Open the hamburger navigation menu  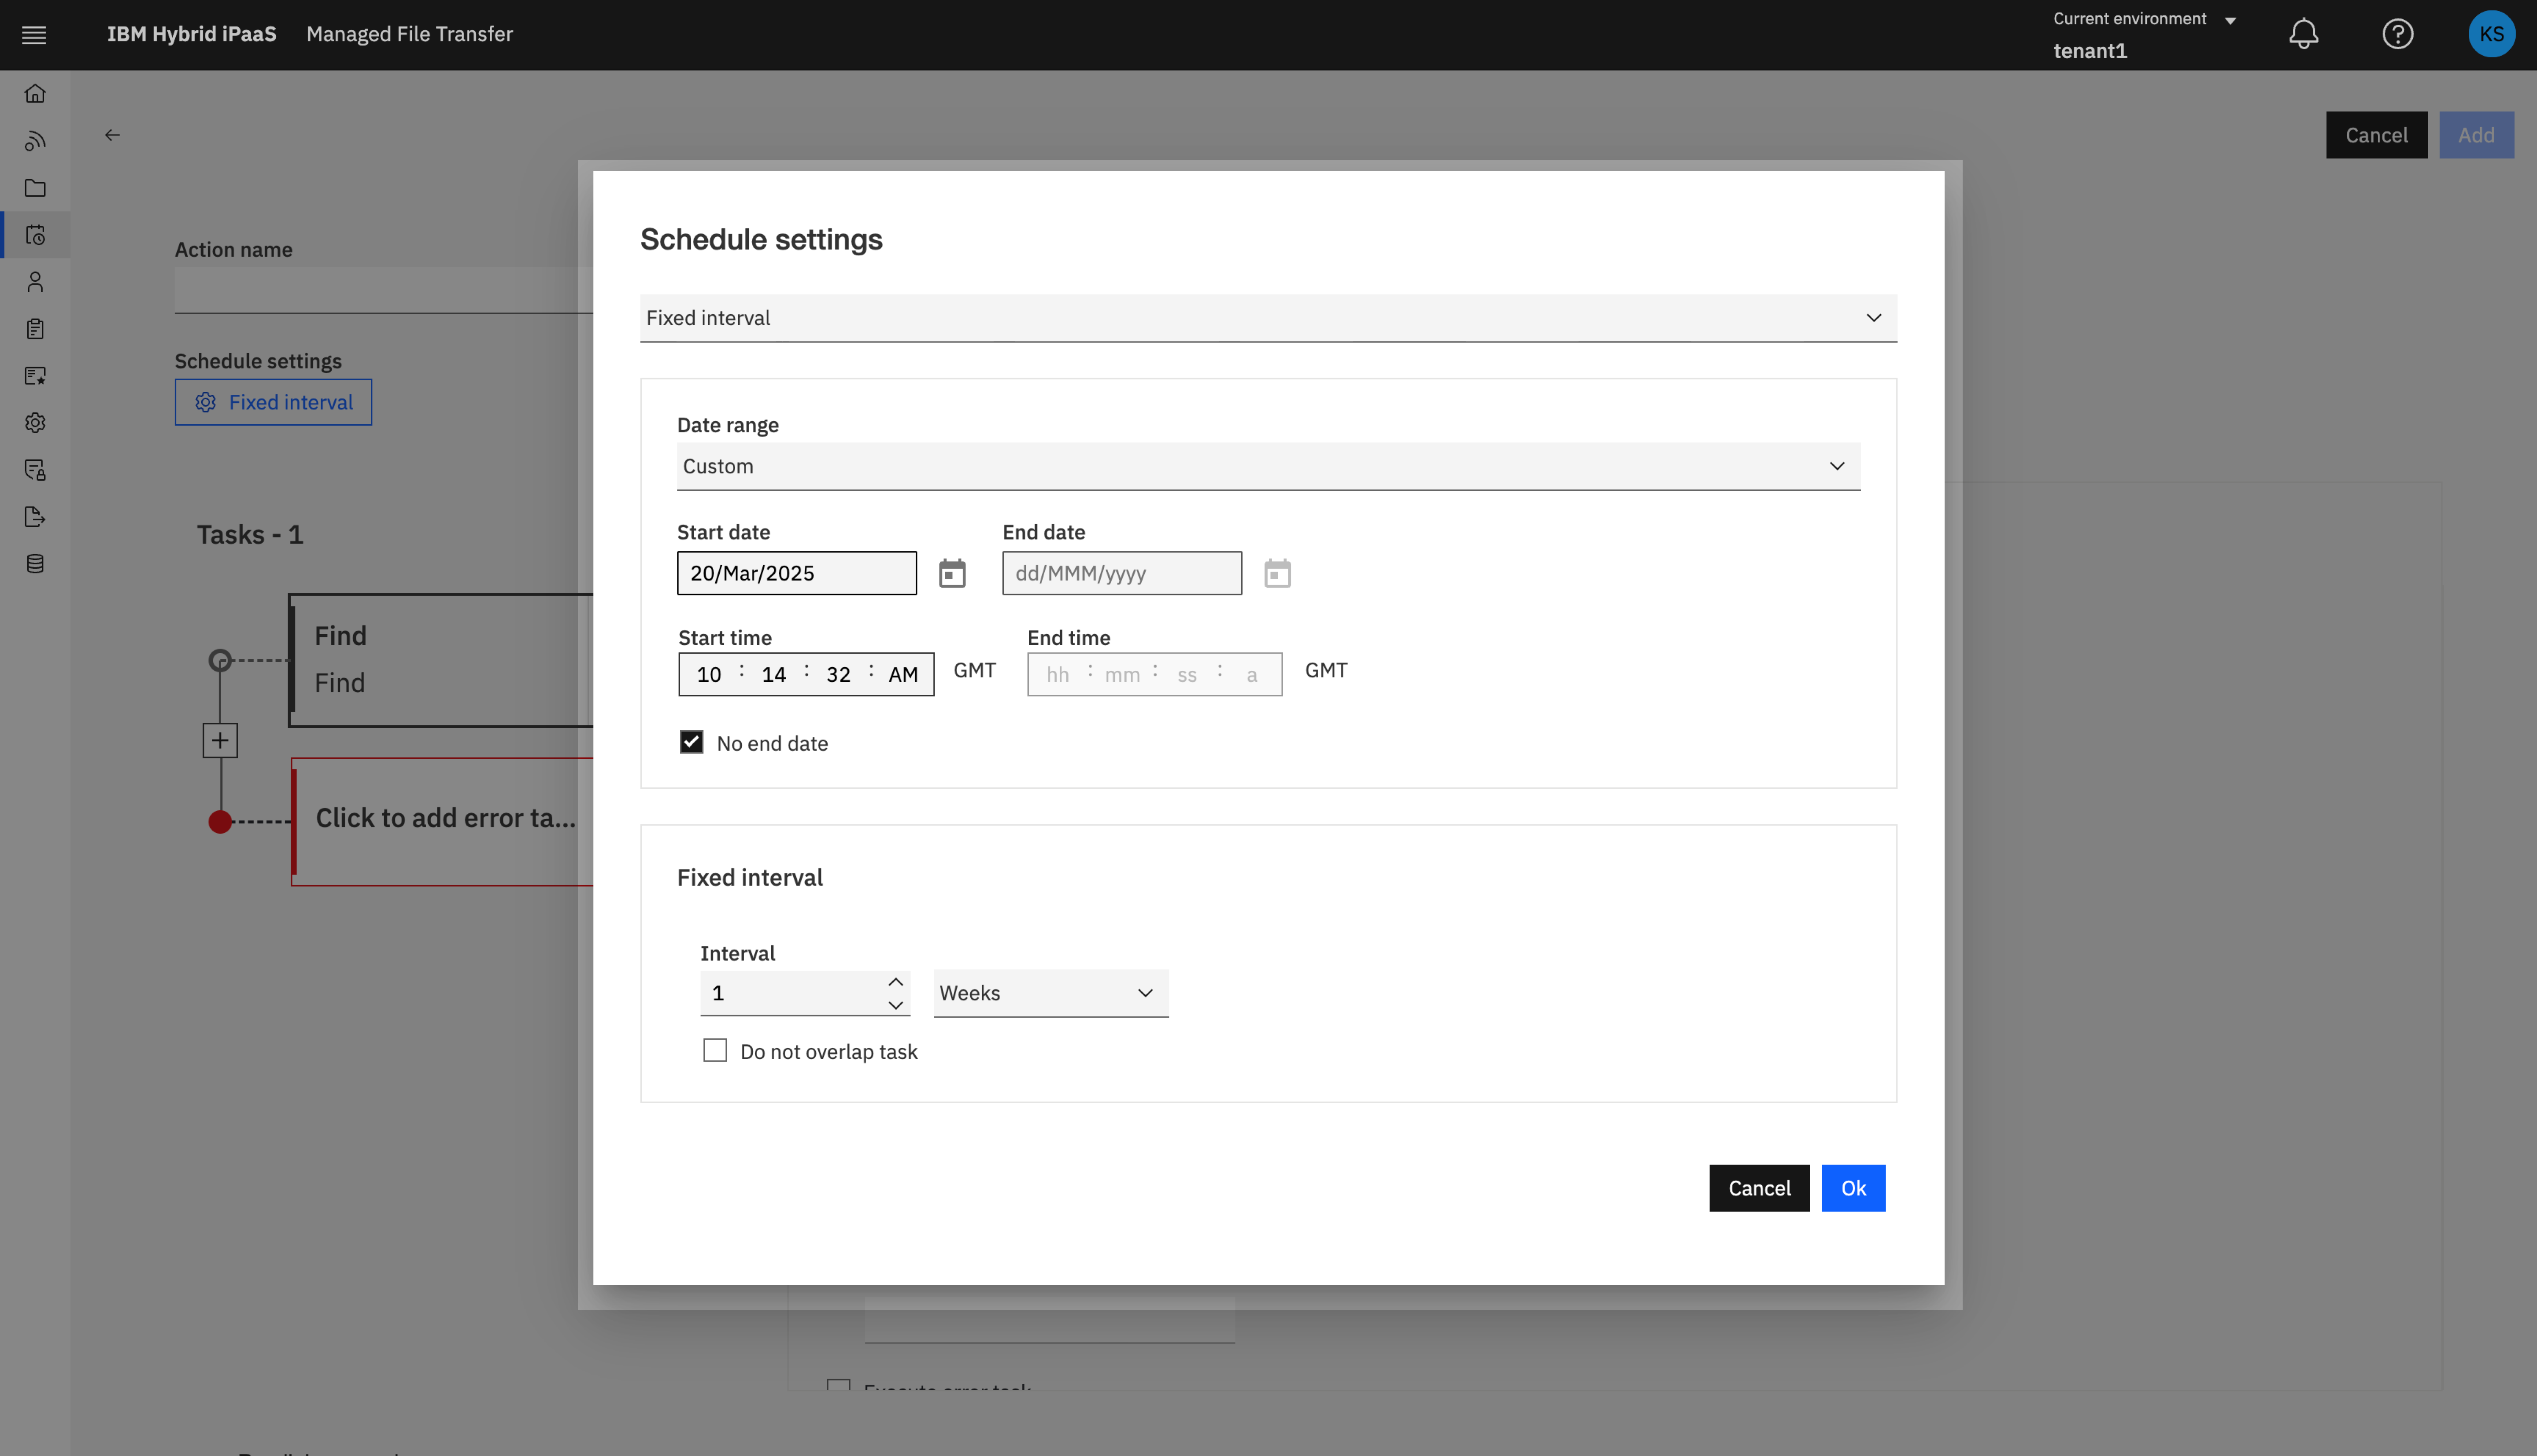tap(34, 35)
